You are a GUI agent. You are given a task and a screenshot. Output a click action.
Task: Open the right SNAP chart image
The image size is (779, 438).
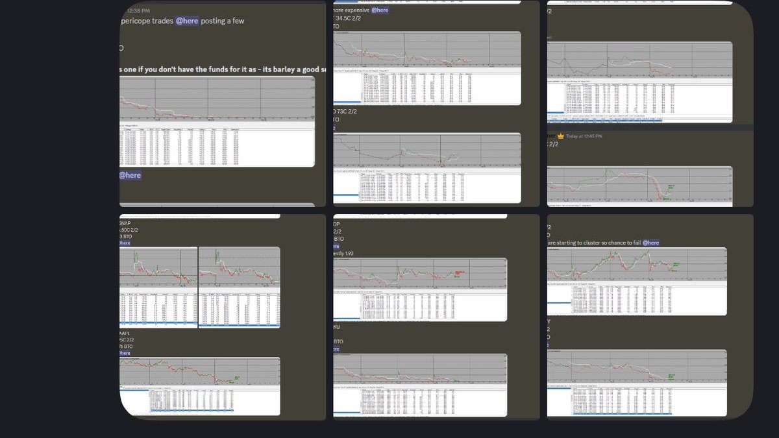(x=240, y=287)
